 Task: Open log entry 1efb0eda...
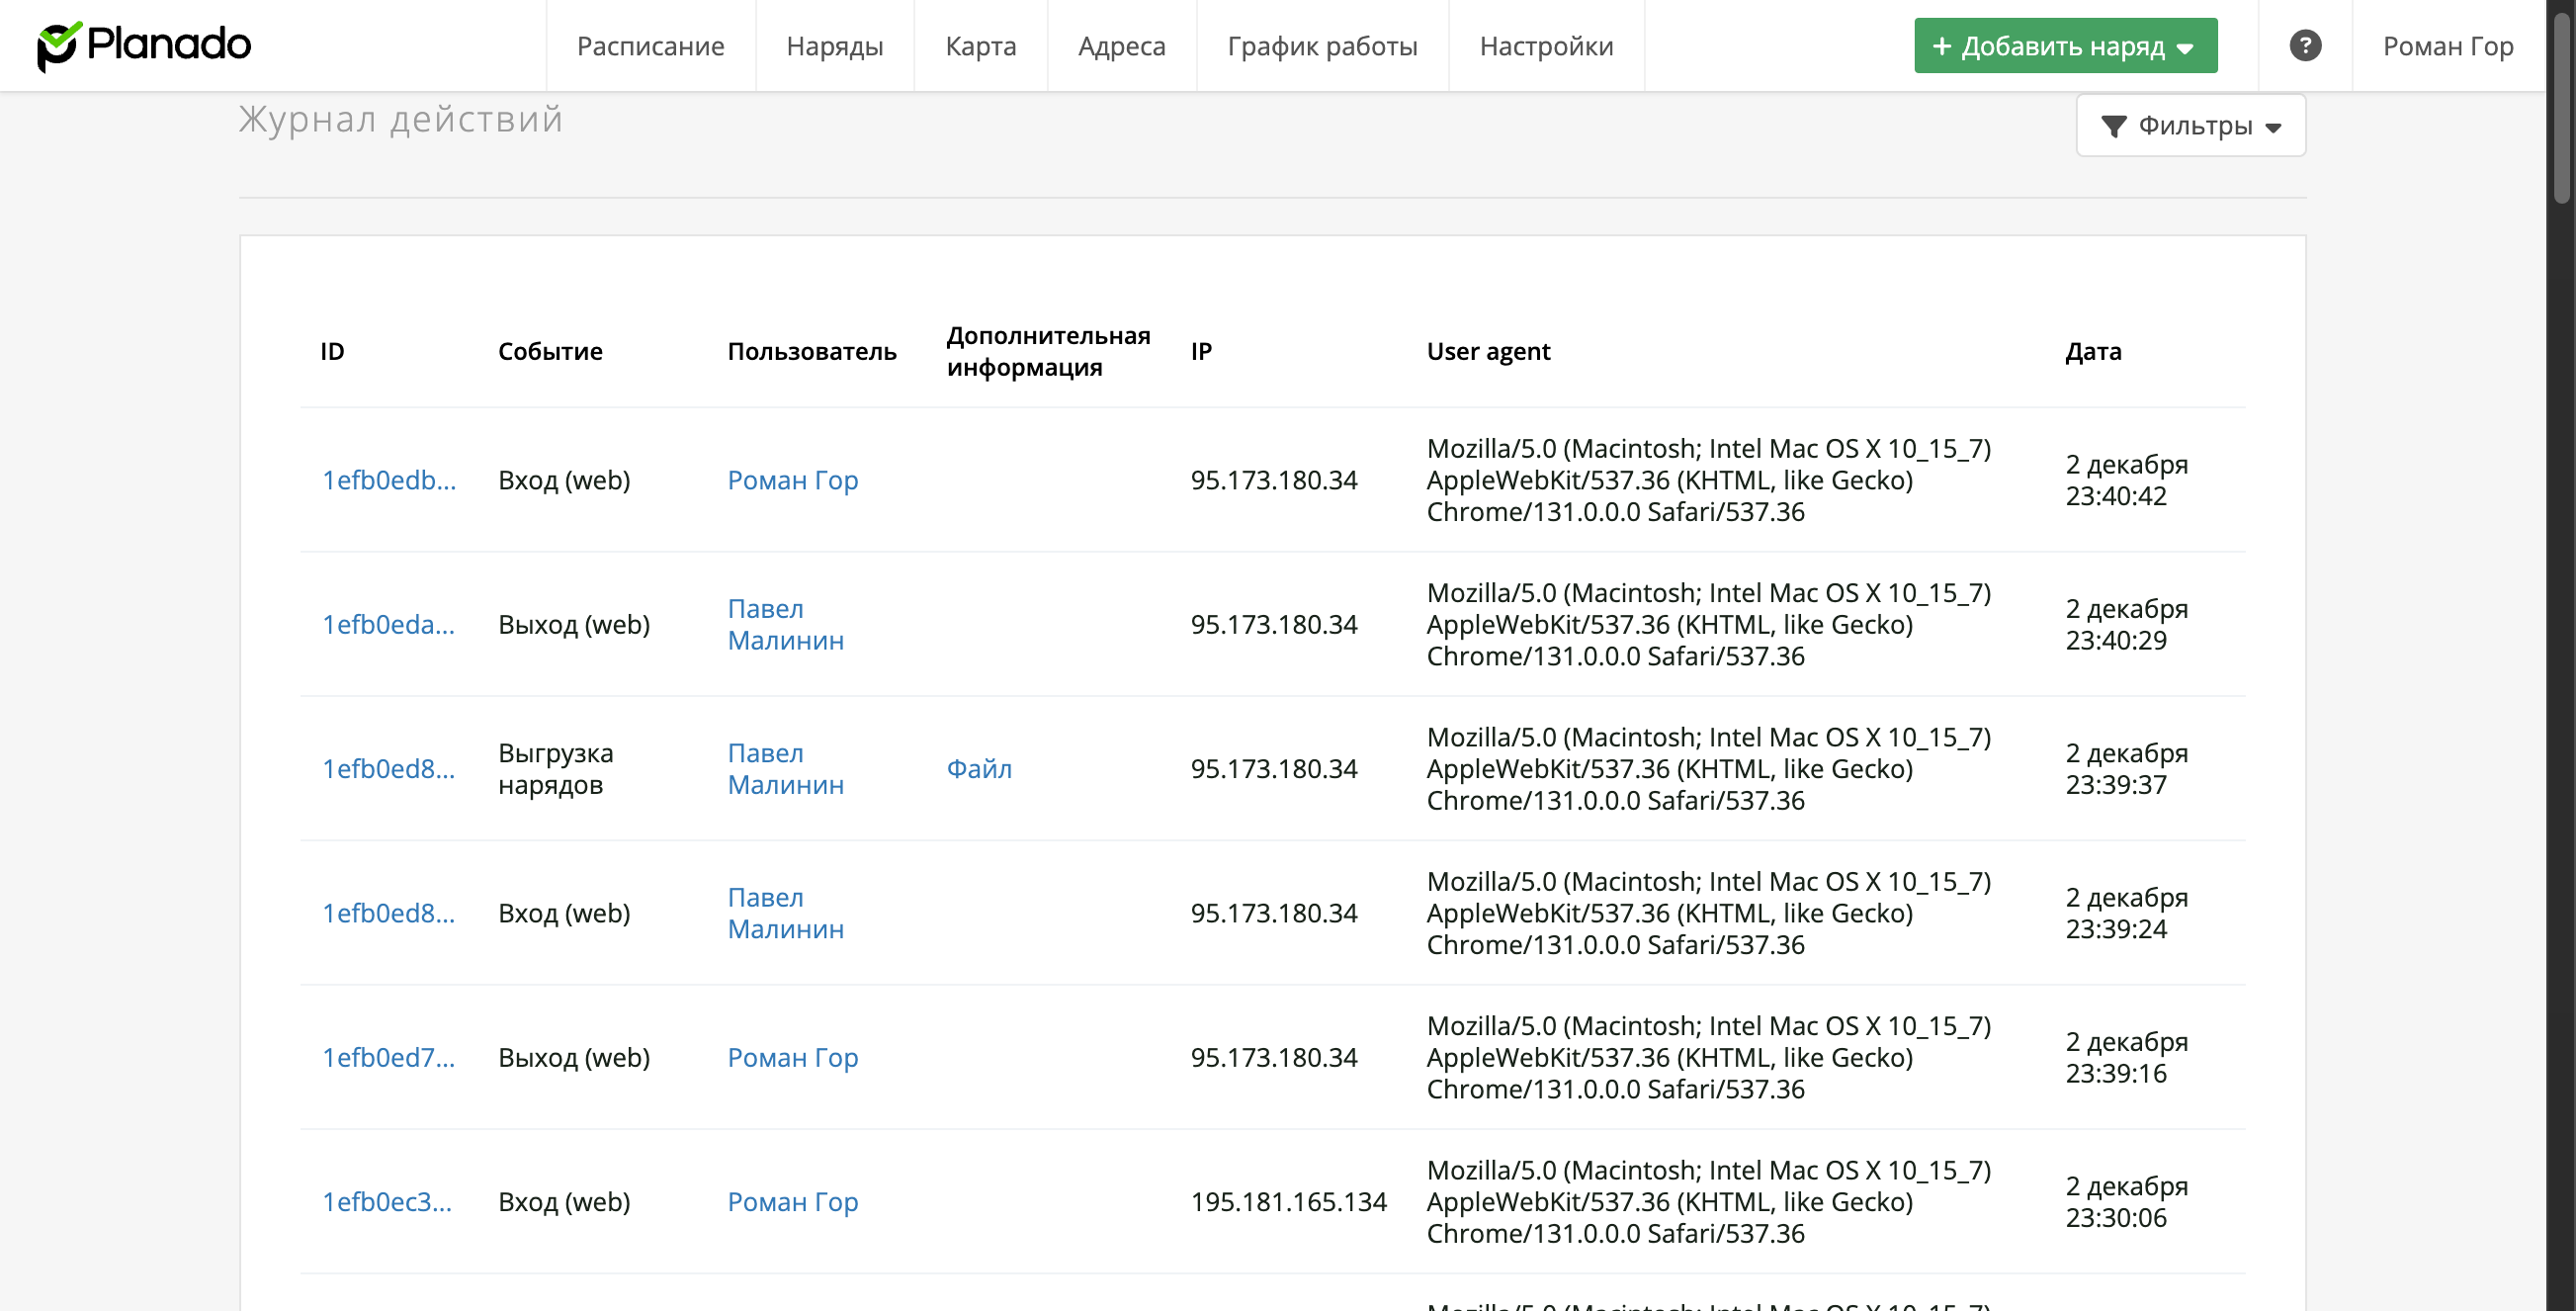388,624
